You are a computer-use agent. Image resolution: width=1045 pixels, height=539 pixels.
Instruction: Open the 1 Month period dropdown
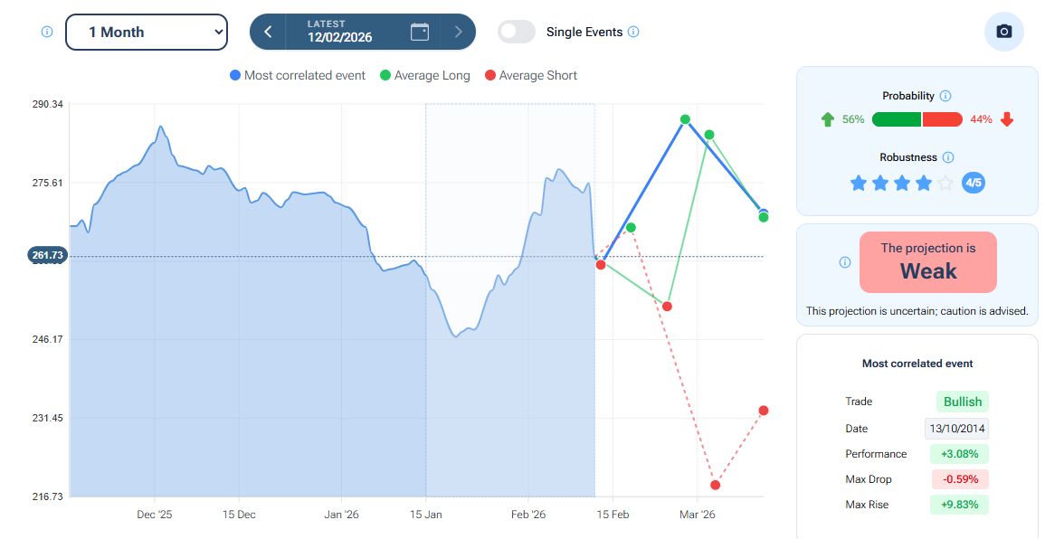[x=147, y=32]
